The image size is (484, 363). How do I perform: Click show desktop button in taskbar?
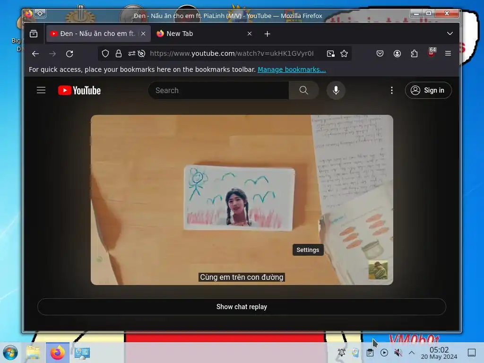coord(472,353)
